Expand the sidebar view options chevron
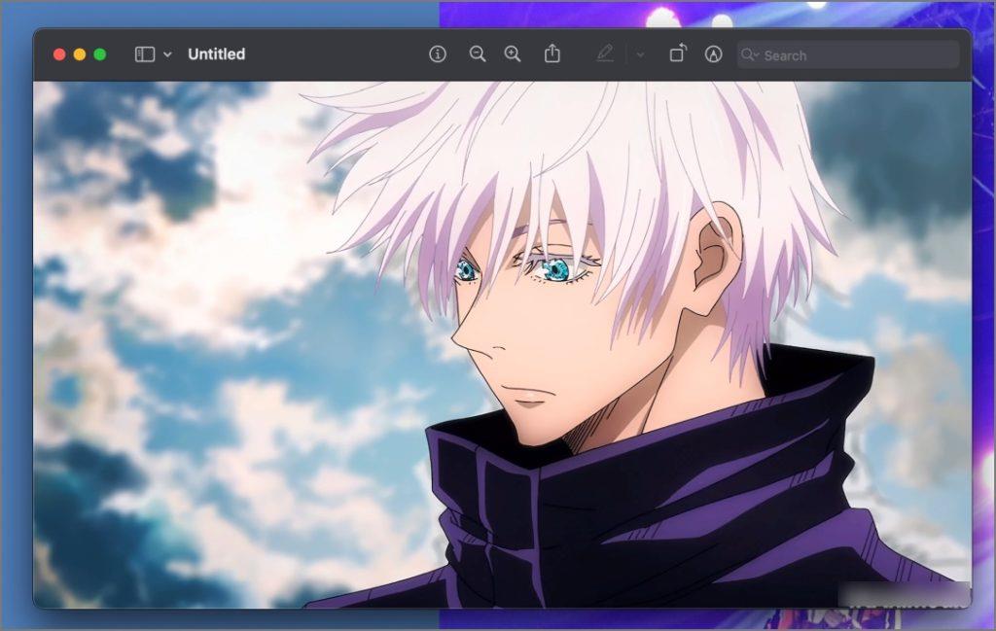Screen dimensions: 996x631 [x=167, y=54]
